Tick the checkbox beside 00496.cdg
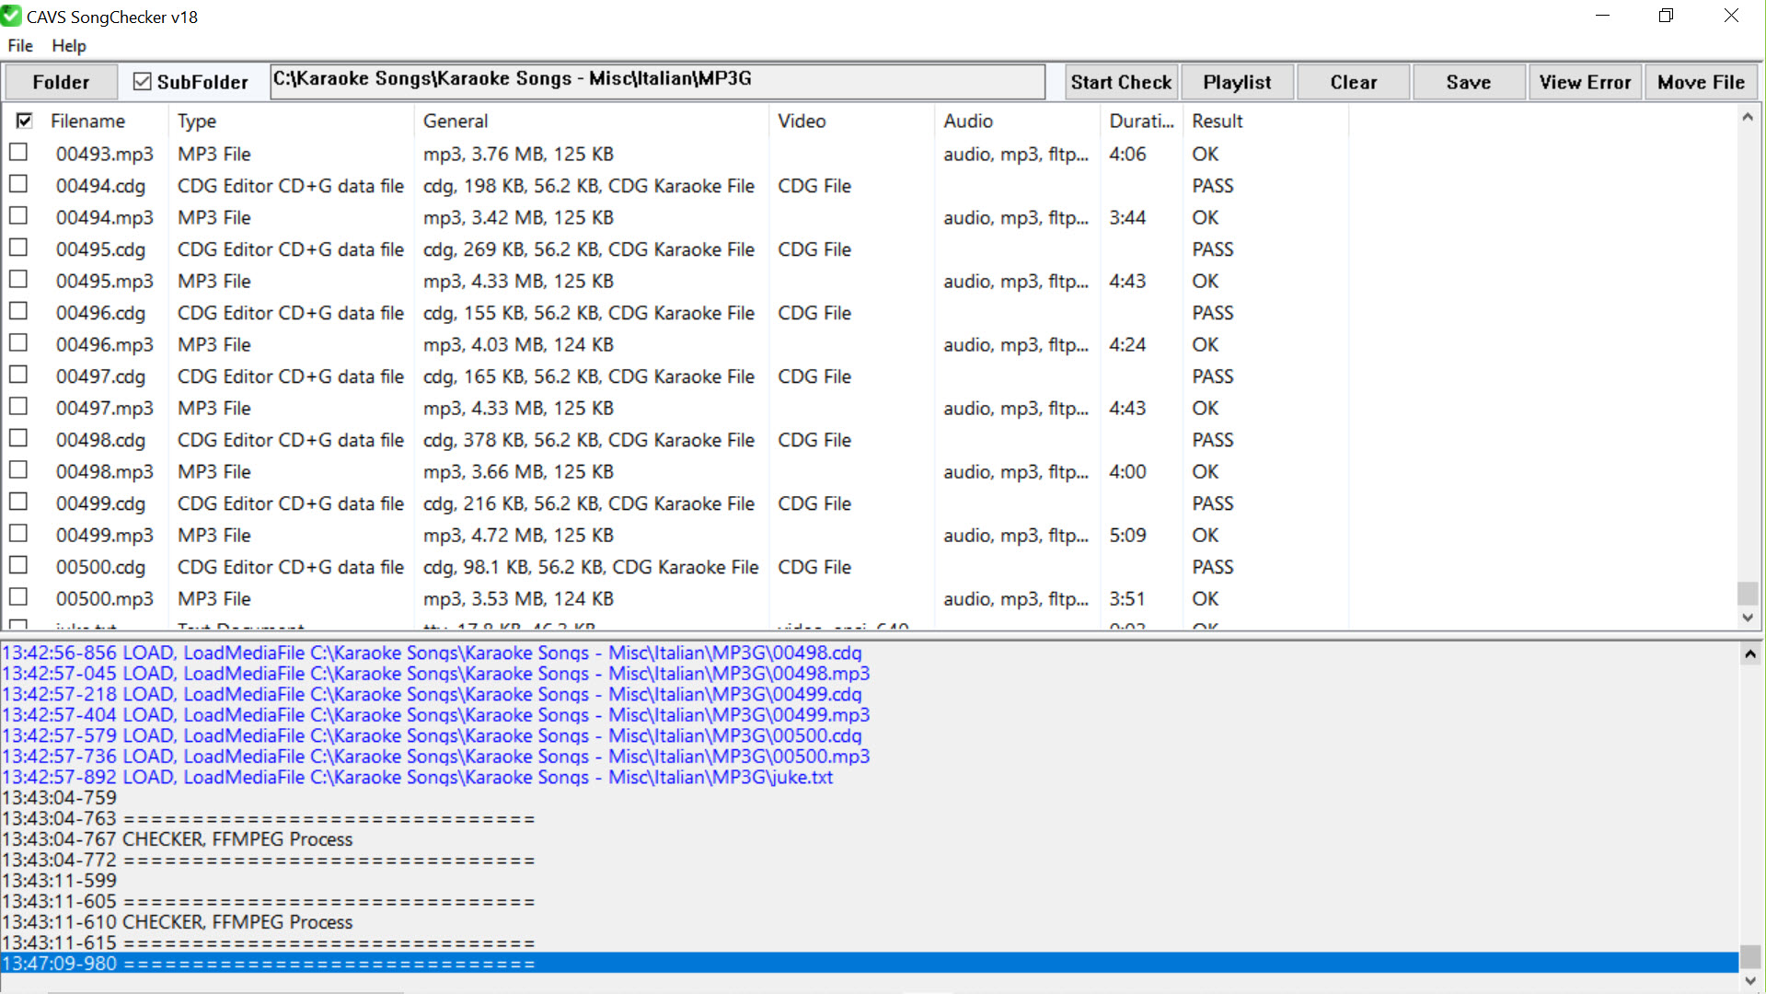 tap(18, 312)
